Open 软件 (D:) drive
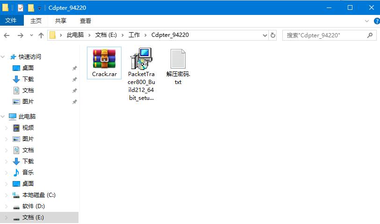The width and height of the screenshot is (380, 224). click(x=29, y=206)
